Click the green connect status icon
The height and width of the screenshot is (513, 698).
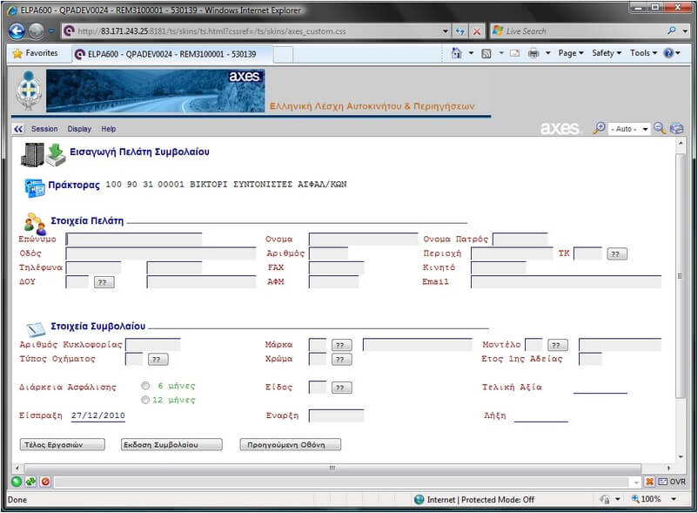pos(17,482)
